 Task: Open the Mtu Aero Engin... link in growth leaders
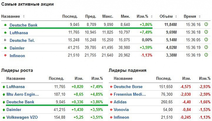point(23,94)
